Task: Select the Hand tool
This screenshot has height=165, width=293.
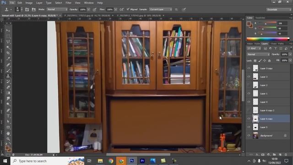Action: coord(8,133)
